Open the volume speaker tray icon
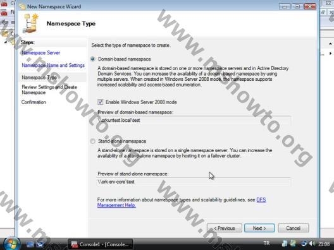The height and width of the screenshot is (250, 334). (312, 244)
